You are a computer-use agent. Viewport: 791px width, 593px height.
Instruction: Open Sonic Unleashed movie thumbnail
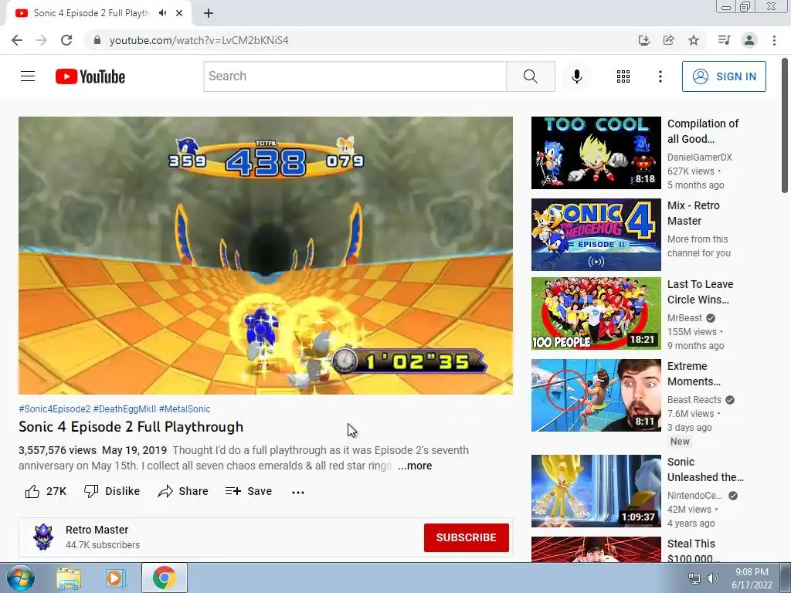[596, 491]
